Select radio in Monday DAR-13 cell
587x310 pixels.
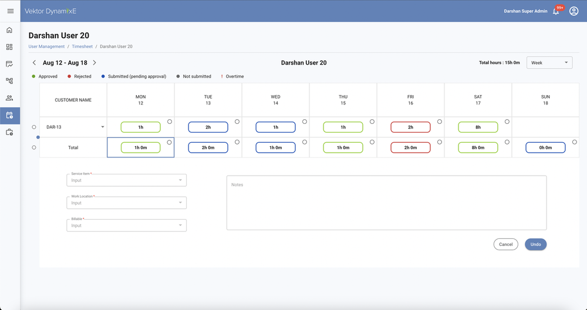click(170, 122)
